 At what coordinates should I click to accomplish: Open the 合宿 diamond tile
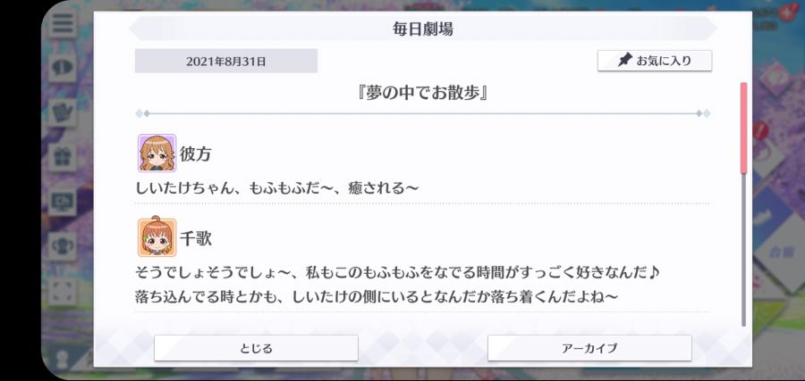click(x=778, y=251)
